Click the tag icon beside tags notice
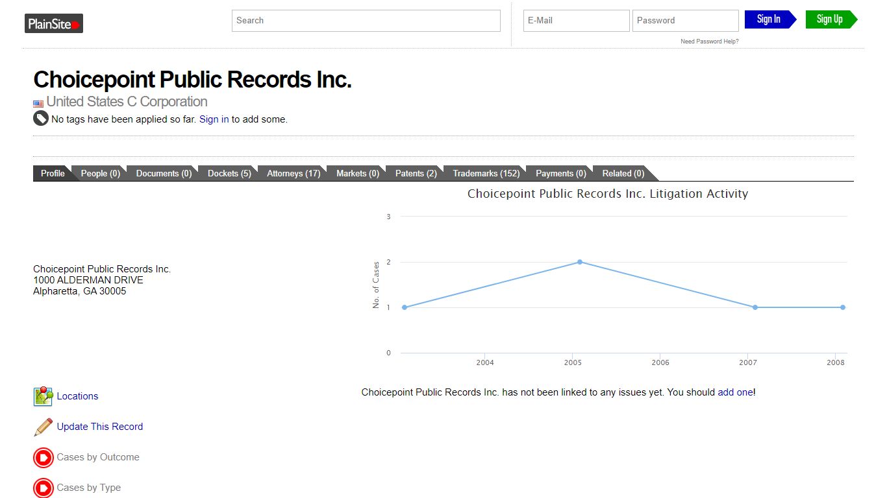The image size is (887, 498). (x=41, y=119)
